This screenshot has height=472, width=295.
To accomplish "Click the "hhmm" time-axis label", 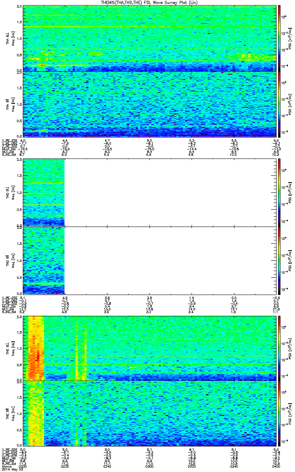I will tap(6, 466).
